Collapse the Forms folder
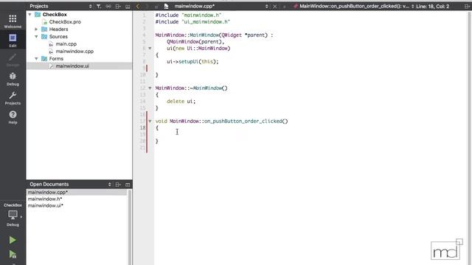 (x=36, y=59)
